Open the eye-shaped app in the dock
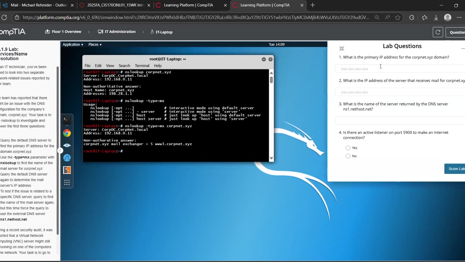The image size is (465, 262). click(x=67, y=145)
